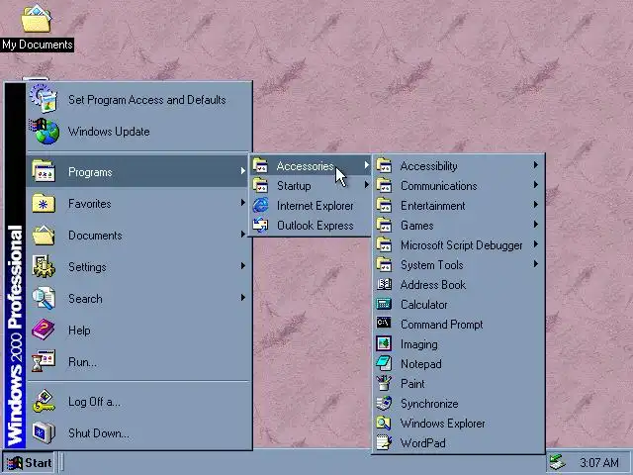Screen dimensions: 633x475
Task: Open the Accessories menu entry
Action: pos(311,165)
